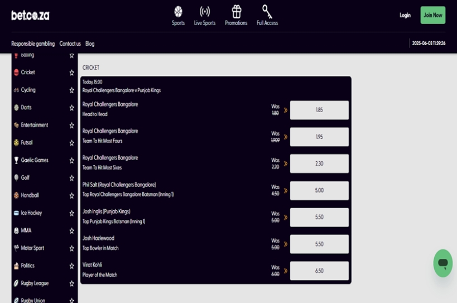Image resolution: width=457 pixels, height=303 pixels.
Task: Favourite Cycling with its star icon
Action: pyautogui.click(x=71, y=90)
